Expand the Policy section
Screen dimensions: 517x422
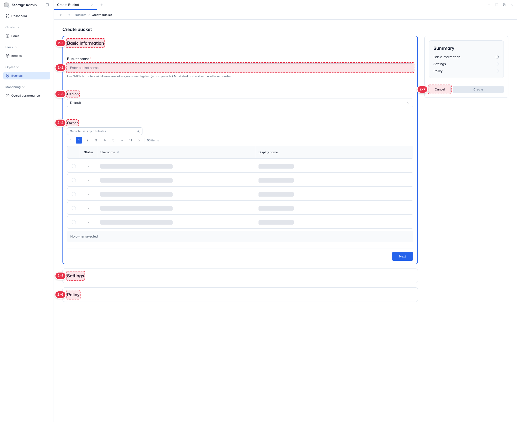click(240, 295)
